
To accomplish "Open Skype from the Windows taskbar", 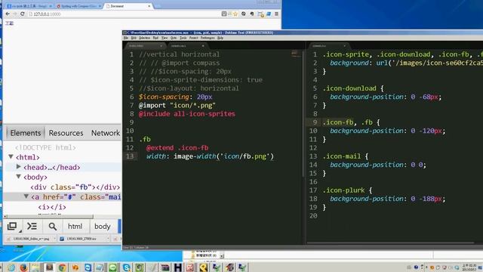I will pos(126,267).
